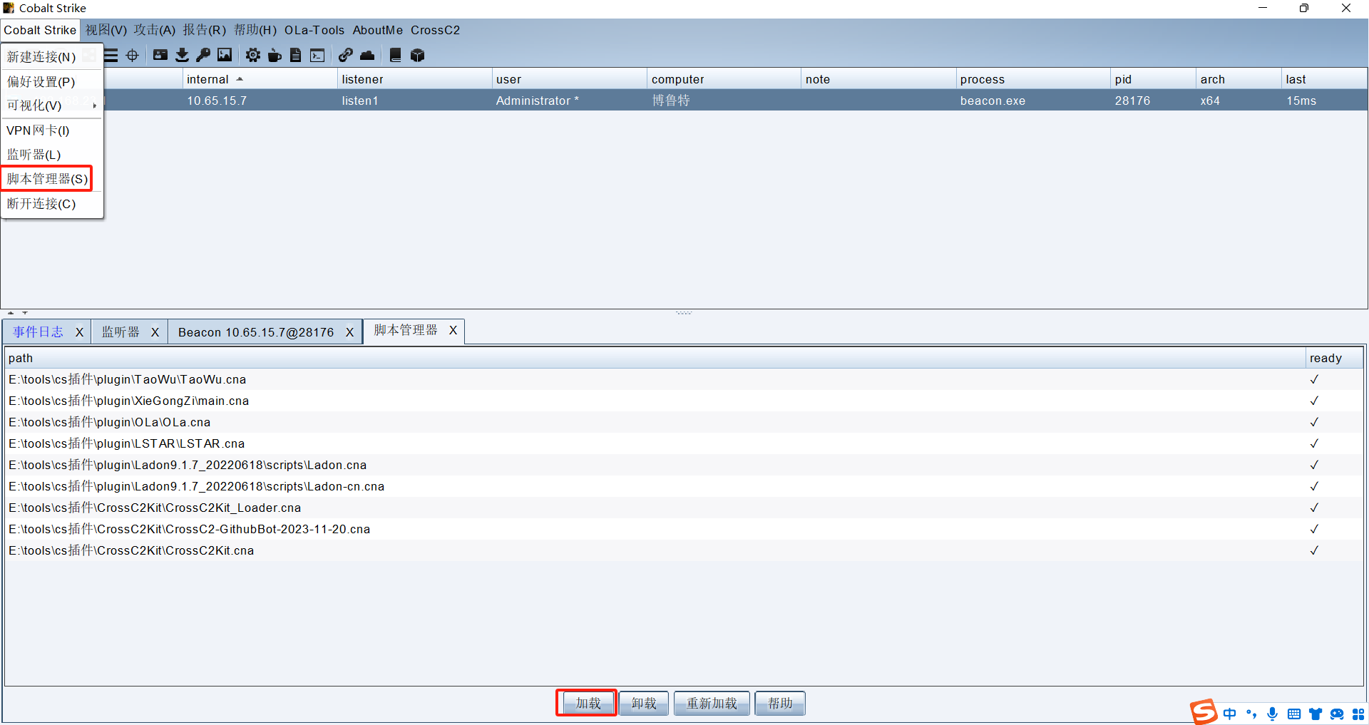
Task: Select the CrossC2Kit_Loader.cna script row
Action: (684, 508)
